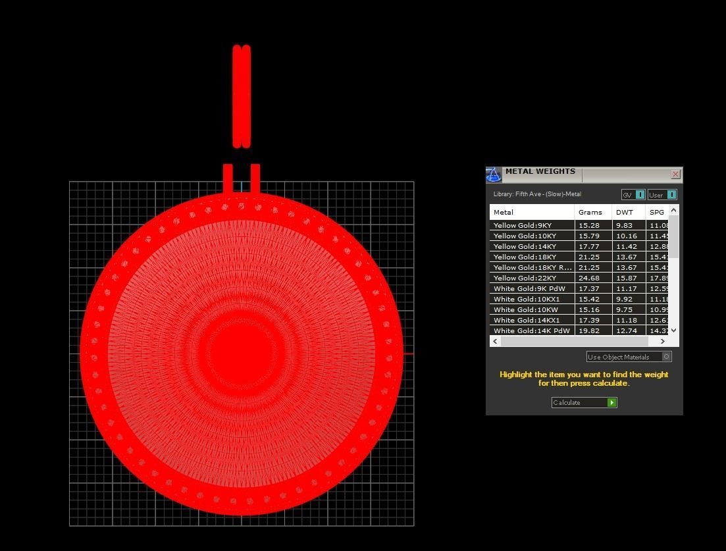Select the tall red bail loop object
The width and height of the screenshot is (726, 551).
242,96
